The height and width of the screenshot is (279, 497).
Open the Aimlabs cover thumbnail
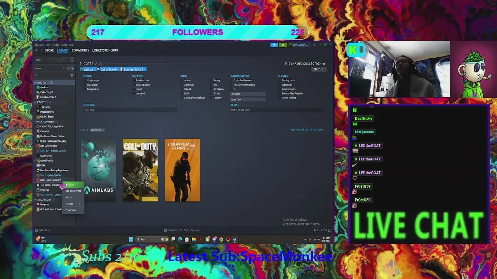98,170
